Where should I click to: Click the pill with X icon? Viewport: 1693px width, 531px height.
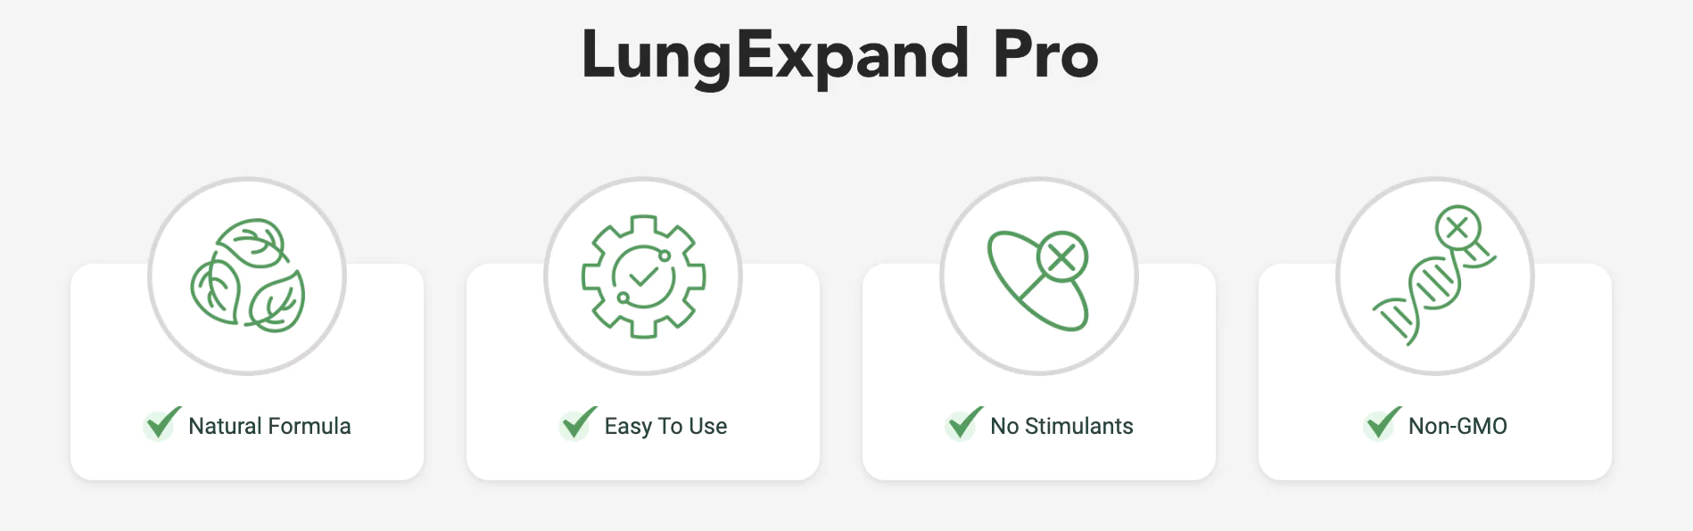tap(1038, 280)
